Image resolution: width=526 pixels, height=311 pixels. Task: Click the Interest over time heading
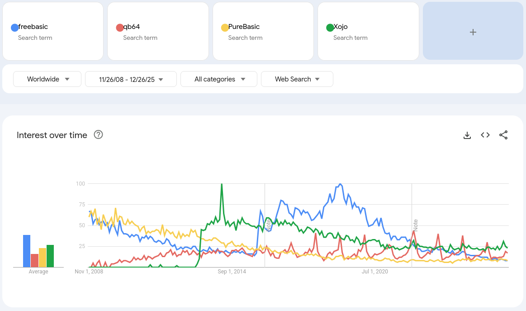tap(52, 135)
